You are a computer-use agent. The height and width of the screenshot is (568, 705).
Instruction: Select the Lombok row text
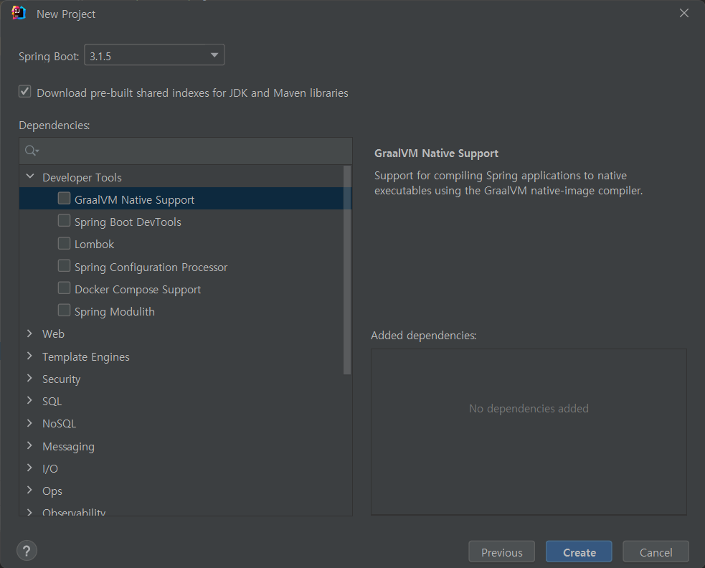[x=94, y=245]
